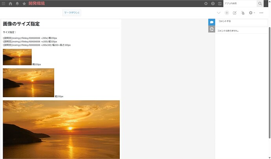Viewport: 271px width, 159px height.
Task: Click the code icon in the header
Action: 220,4
